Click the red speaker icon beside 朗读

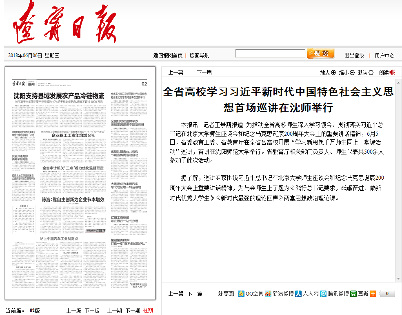(392, 73)
